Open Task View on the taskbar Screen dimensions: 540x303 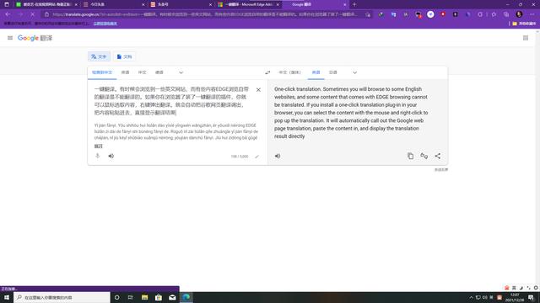(x=131, y=297)
